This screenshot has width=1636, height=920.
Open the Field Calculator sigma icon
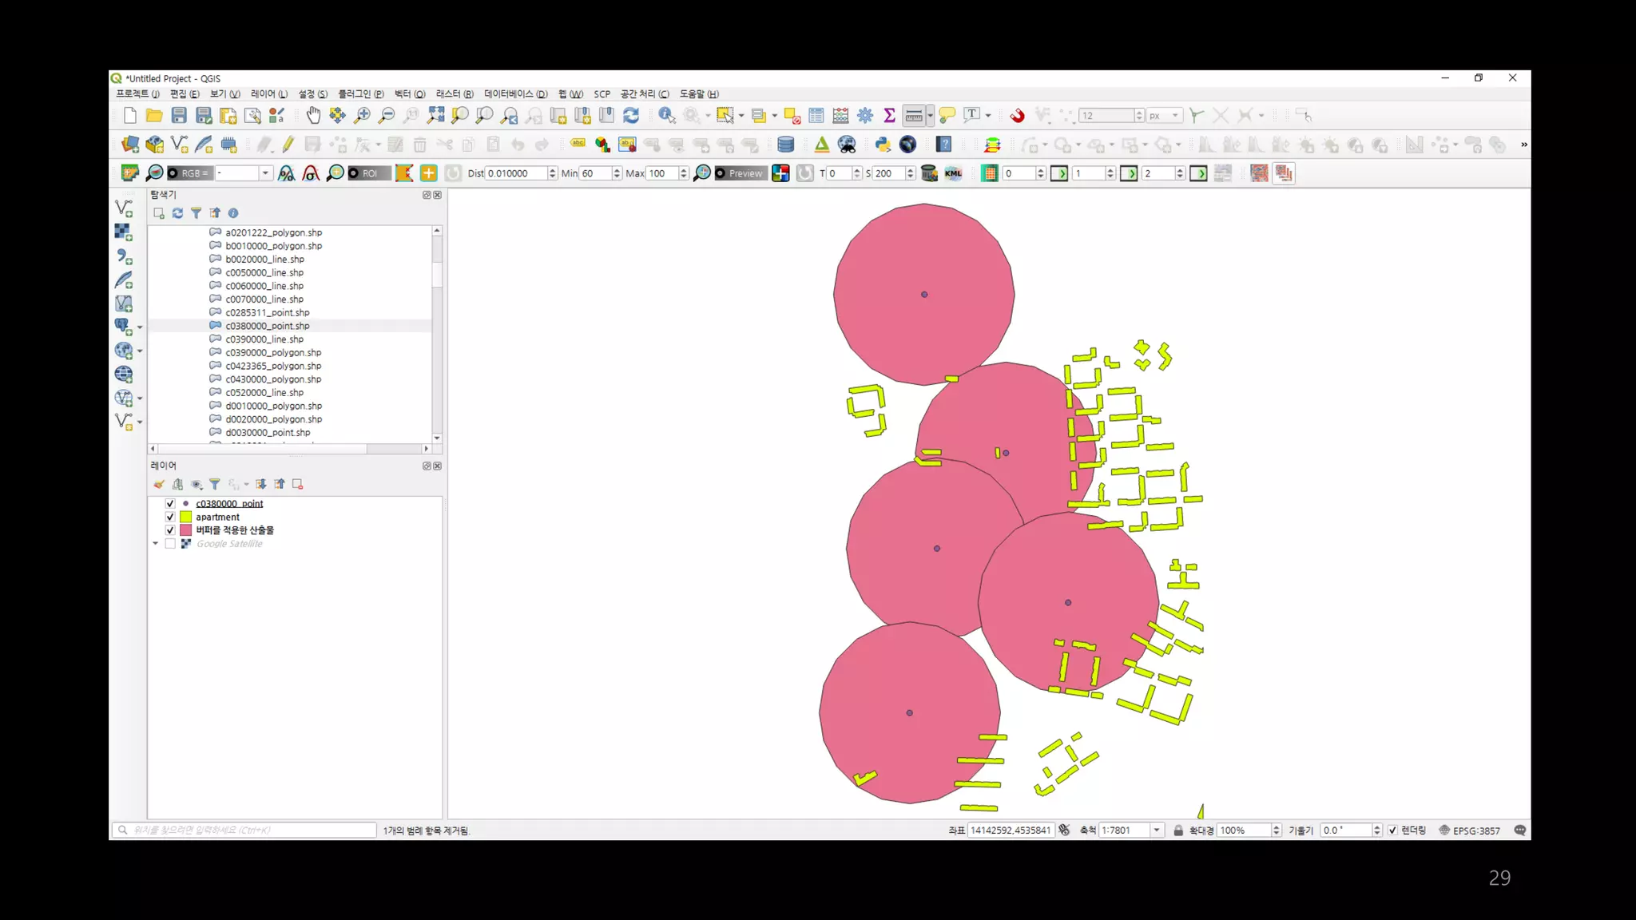(889, 116)
